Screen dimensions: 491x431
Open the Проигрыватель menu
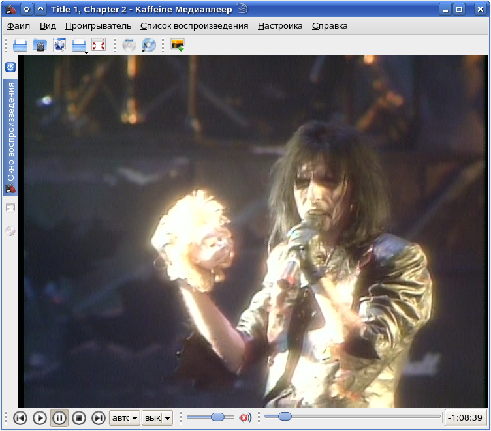(x=99, y=26)
